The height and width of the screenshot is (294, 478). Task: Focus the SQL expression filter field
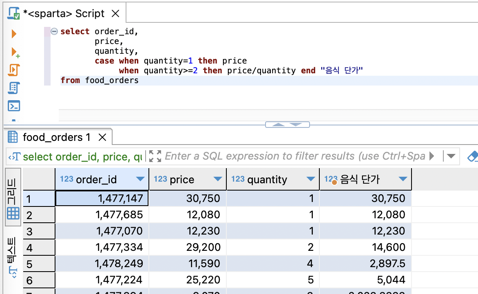click(x=295, y=156)
